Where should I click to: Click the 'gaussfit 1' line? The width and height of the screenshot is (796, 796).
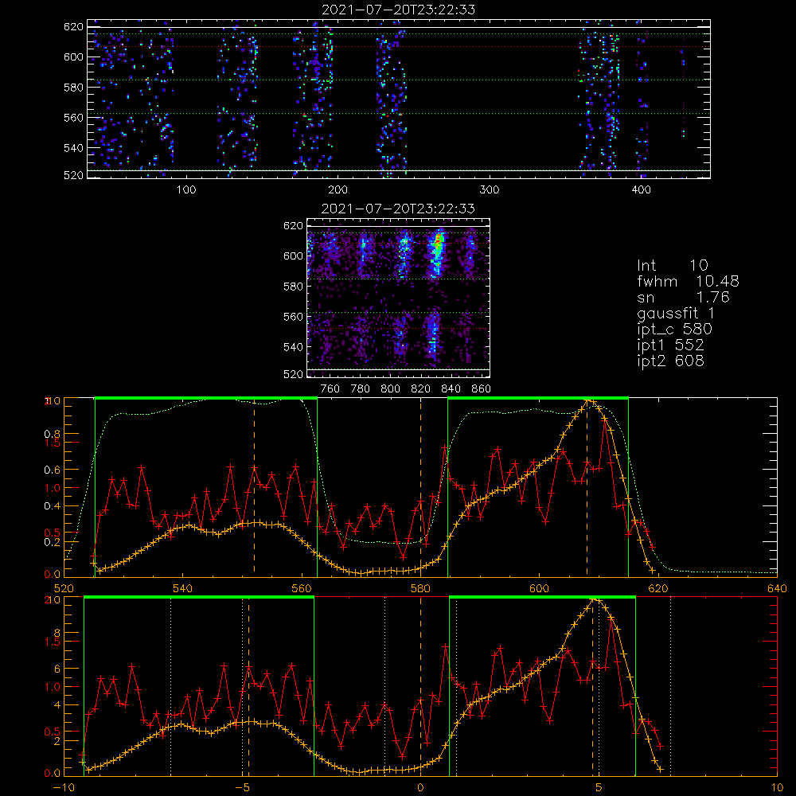[x=675, y=313]
